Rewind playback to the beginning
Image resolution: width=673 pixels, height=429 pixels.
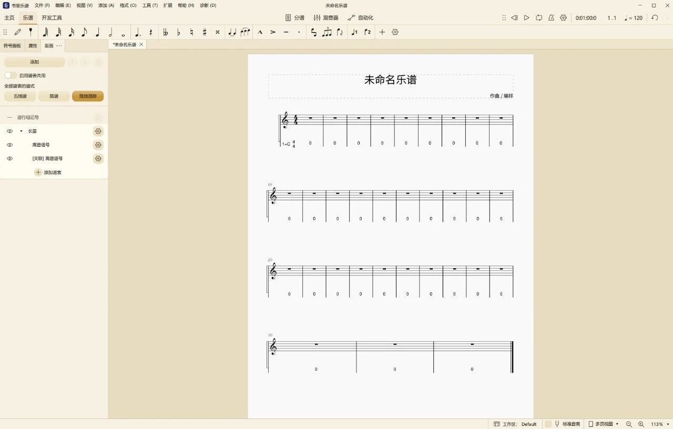pos(514,18)
